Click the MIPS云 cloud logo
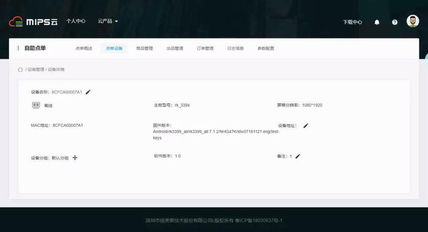Image resolution: width=428 pixels, height=232 pixels. [x=33, y=22]
